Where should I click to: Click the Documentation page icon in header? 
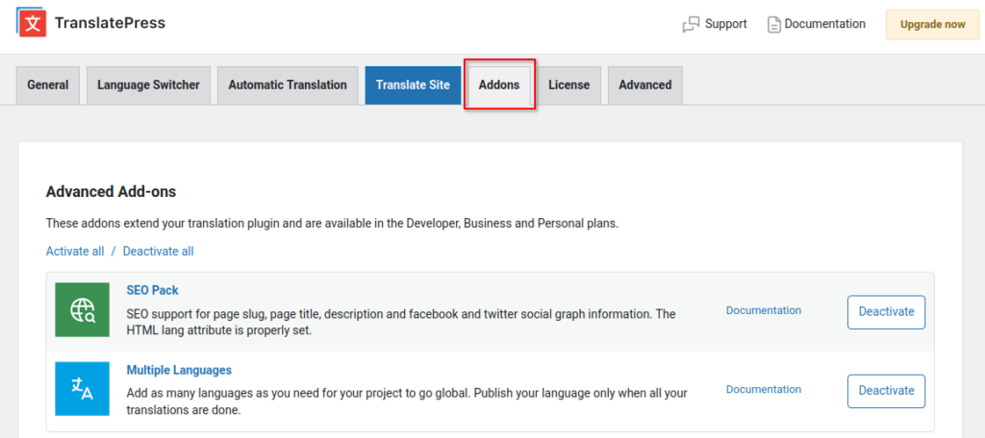click(774, 24)
